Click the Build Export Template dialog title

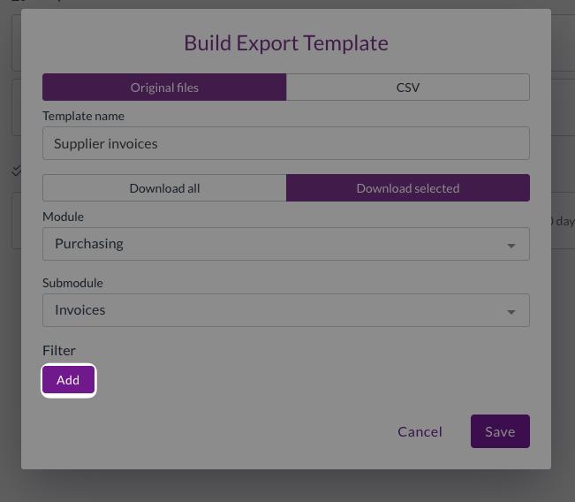285,42
